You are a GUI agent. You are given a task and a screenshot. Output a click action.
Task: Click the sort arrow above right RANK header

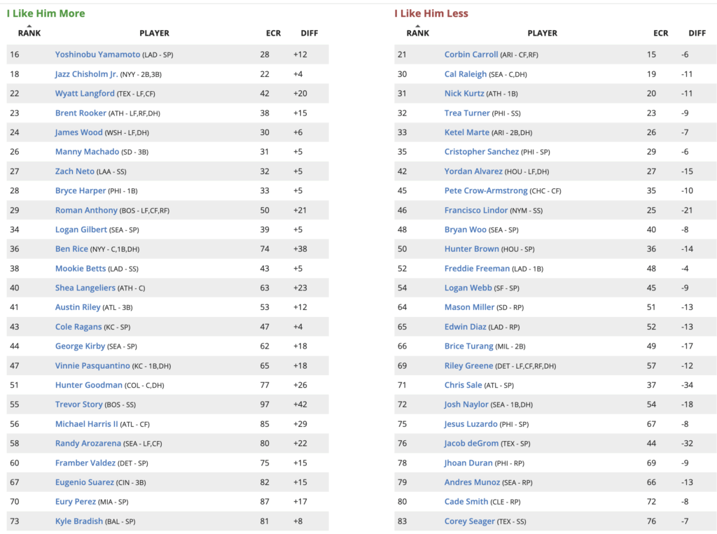click(x=417, y=26)
